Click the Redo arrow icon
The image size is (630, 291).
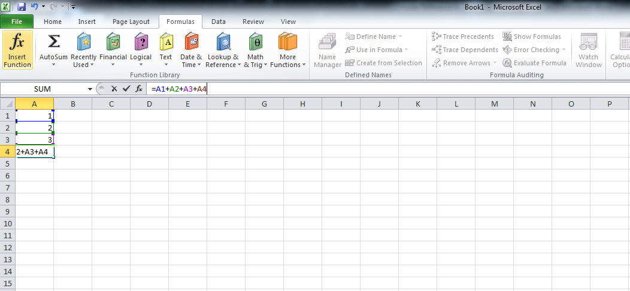click(54, 7)
